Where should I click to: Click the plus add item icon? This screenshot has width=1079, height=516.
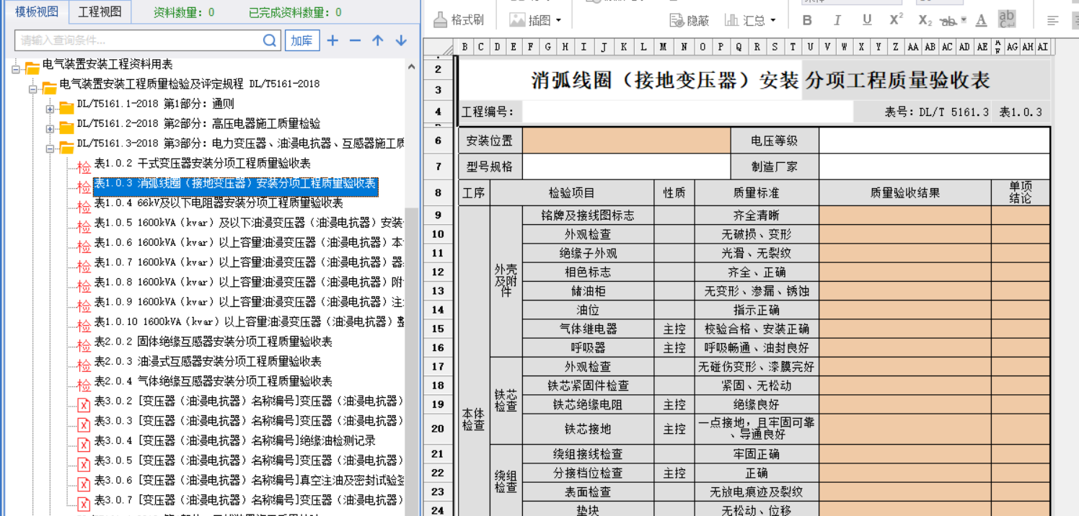332,40
